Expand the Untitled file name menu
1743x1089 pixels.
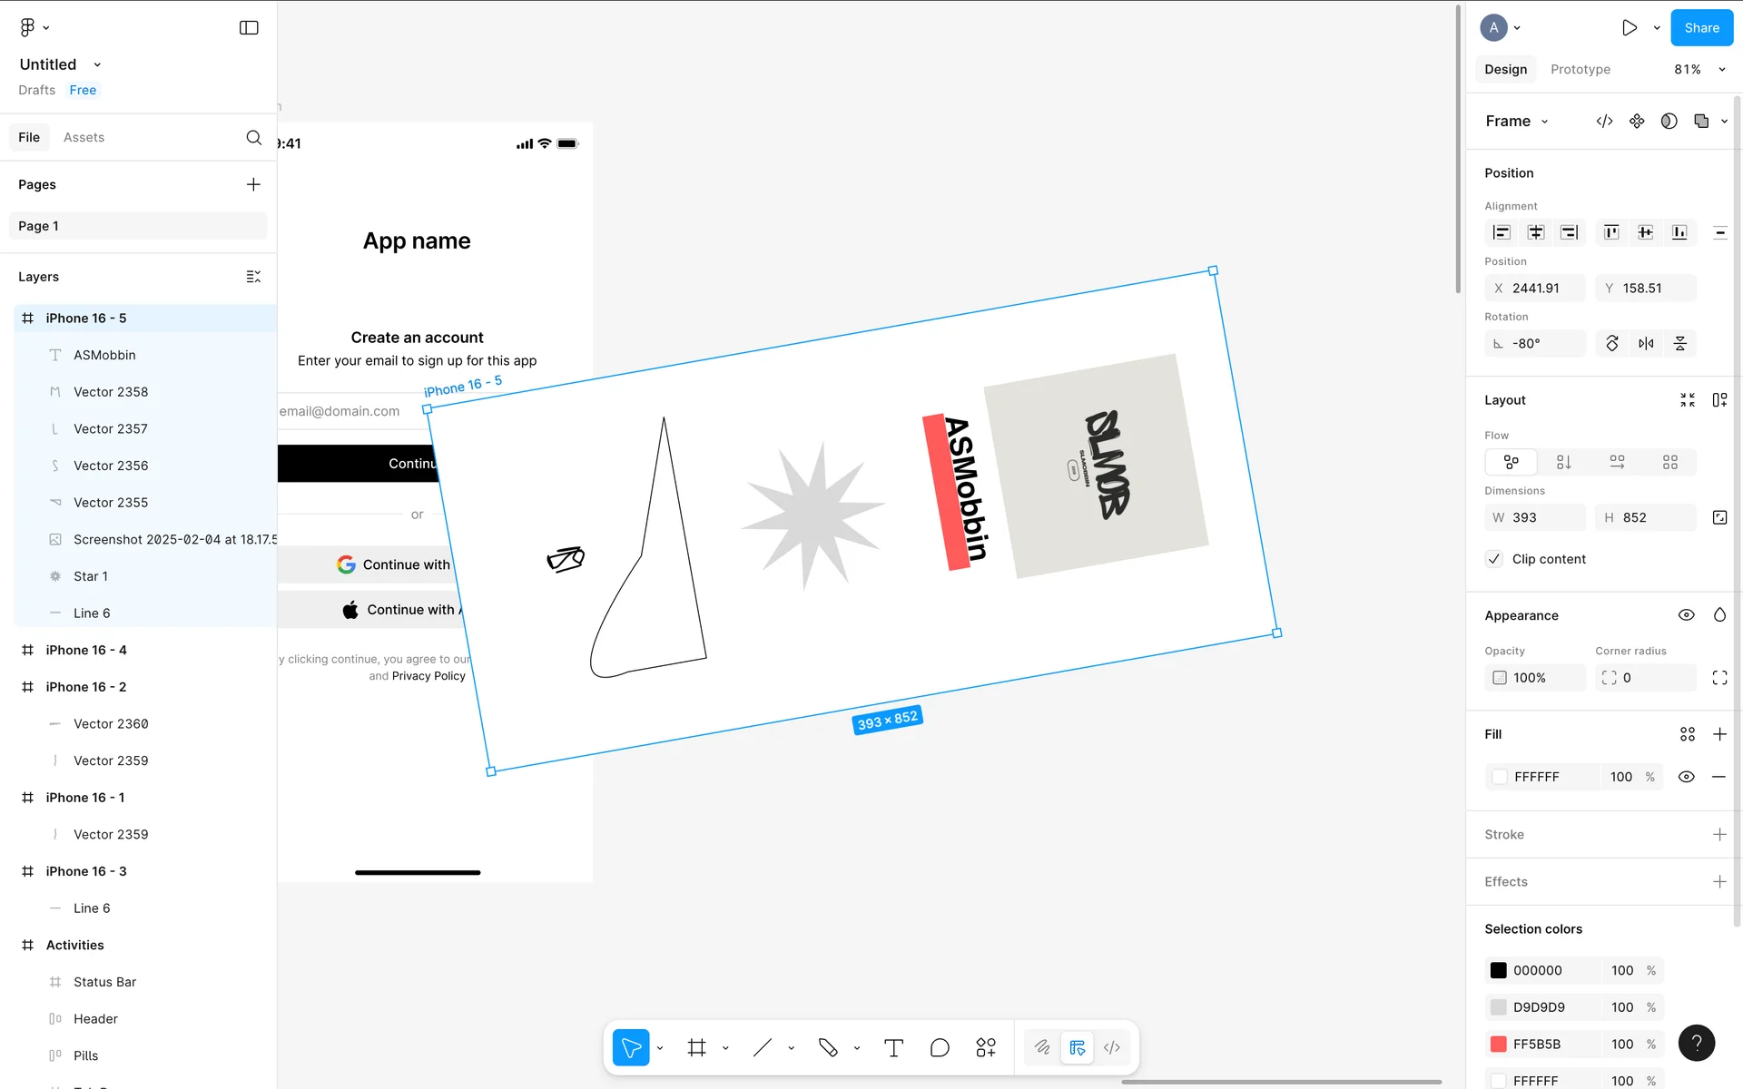tap(97, 64)
